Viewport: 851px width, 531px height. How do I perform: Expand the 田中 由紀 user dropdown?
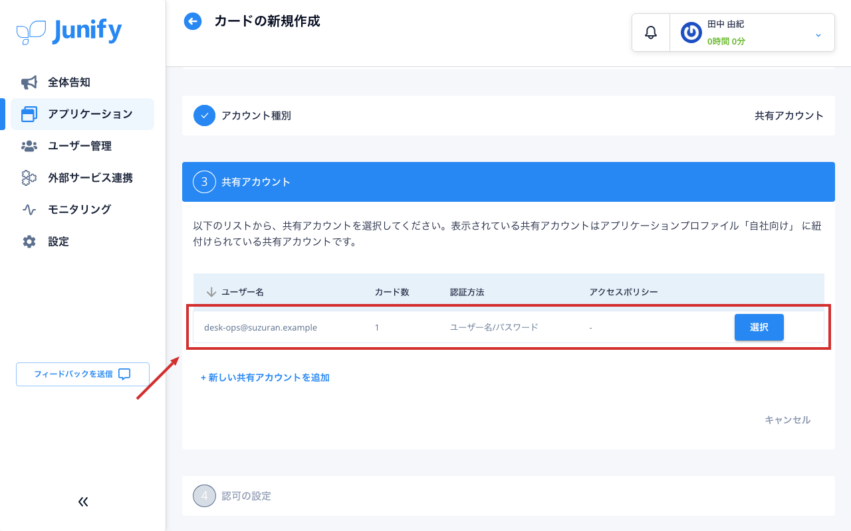(x=818, y=35)
